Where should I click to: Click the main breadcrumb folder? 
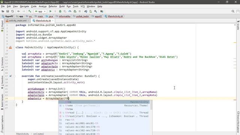pos(39,16)
